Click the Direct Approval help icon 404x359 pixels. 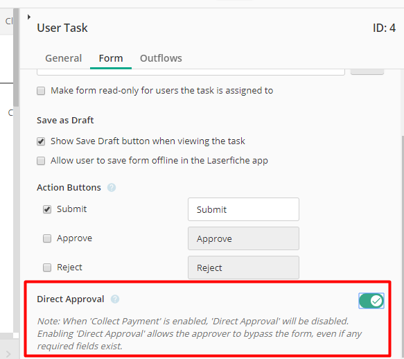pyautogui.click(x=115, y=299)
